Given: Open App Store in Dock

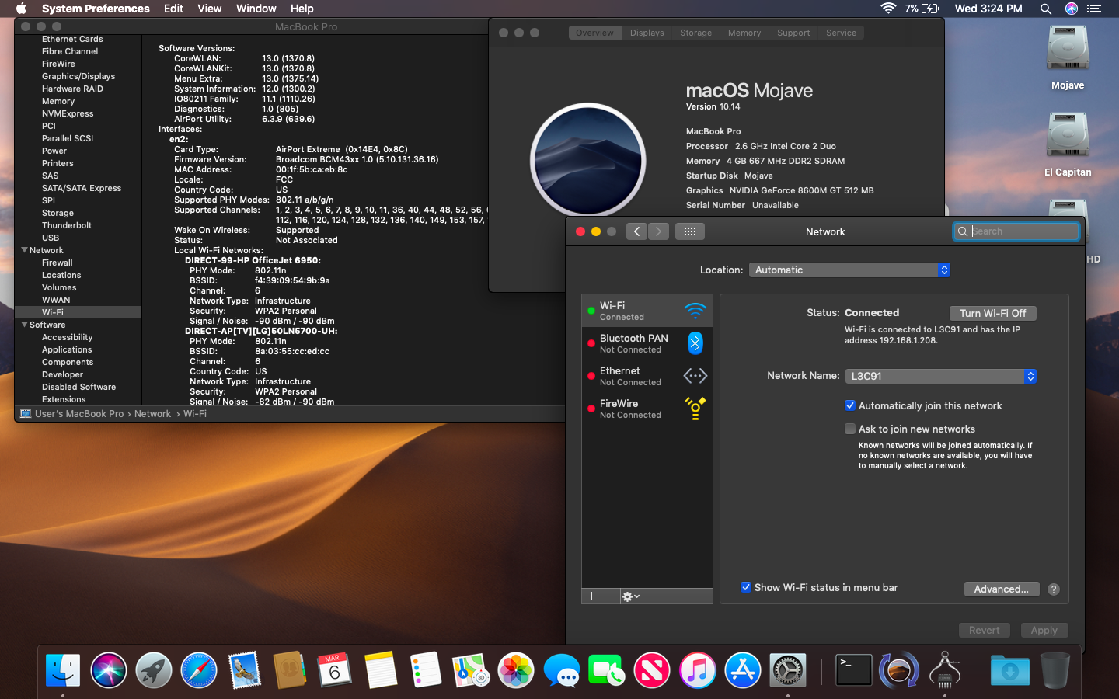Looking at the screenshot, I should [x=742, y=670].
